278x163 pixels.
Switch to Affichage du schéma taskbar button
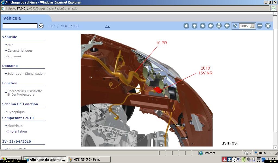(45, 159)
